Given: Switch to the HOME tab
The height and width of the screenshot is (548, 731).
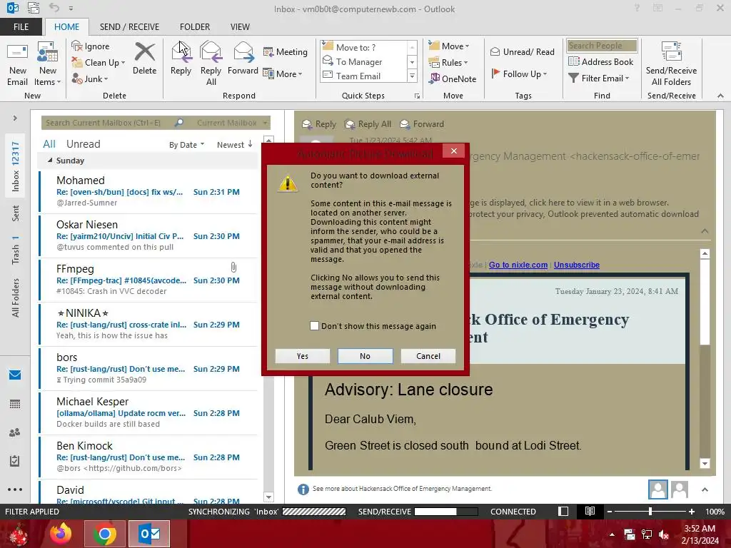Looking at the screenshot, I should pos(66,26).
